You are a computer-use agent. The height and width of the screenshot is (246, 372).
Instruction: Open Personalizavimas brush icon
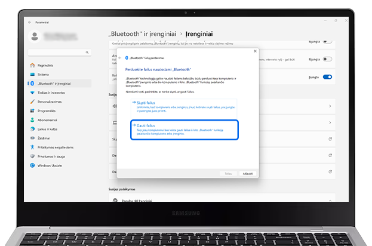point(33,102)
